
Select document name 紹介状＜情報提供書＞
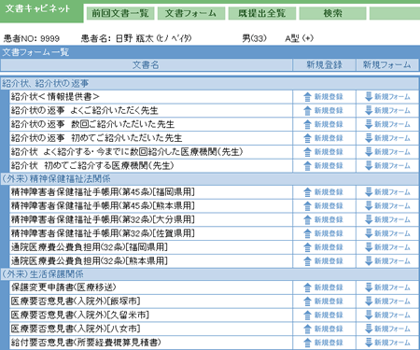(x=55, y=97)
